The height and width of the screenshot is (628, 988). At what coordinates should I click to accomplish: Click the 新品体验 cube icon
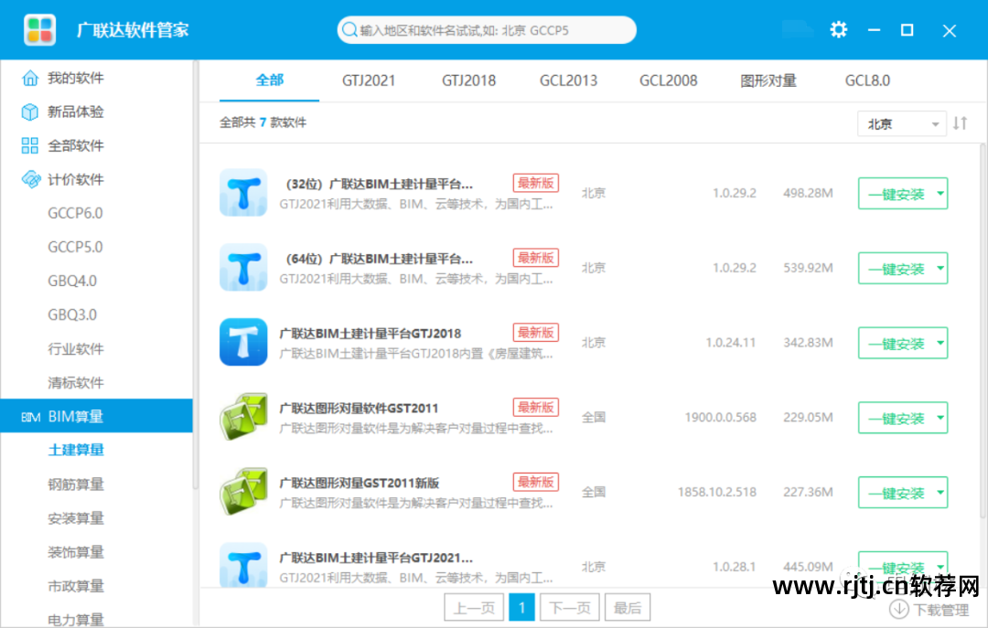pyautogui.click(x=29, y=112)
